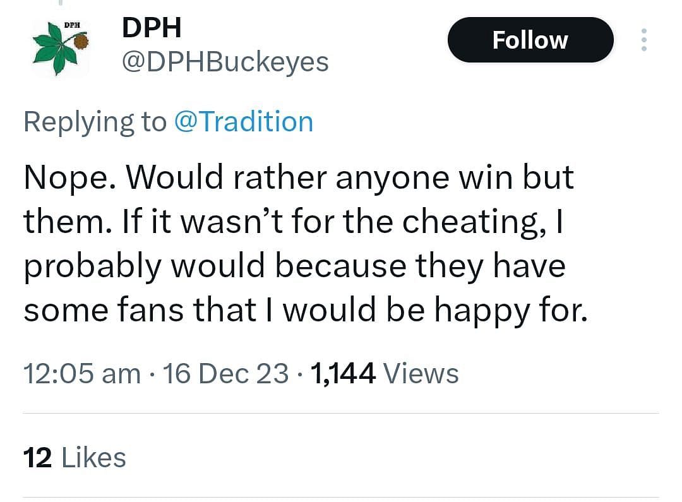This screenshot has width=682, height=502.
Task: Open the three-dot more options menu
Action: coord(643,40)
